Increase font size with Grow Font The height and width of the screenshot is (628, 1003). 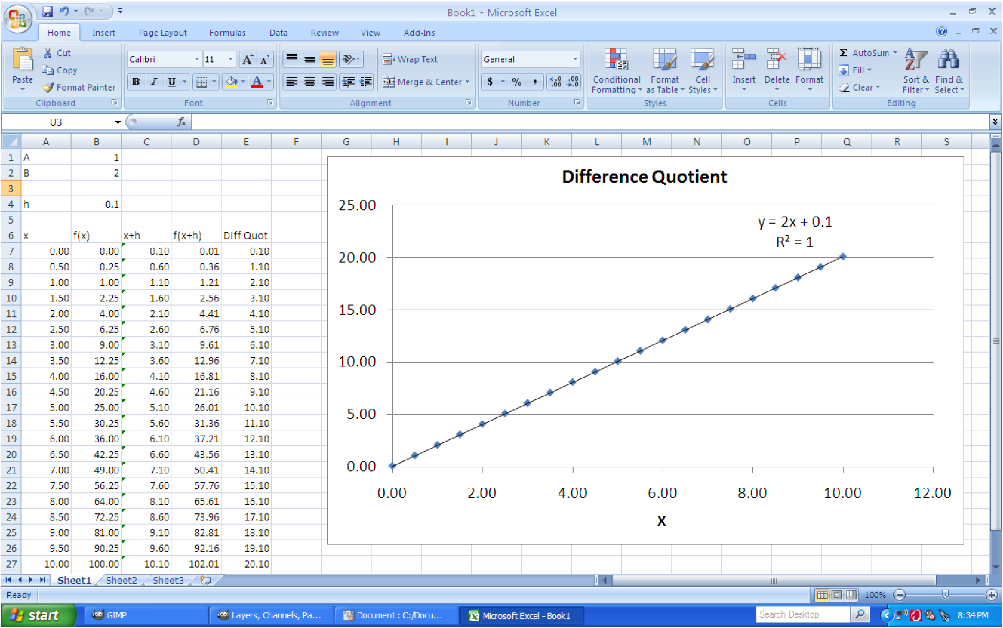248,60
